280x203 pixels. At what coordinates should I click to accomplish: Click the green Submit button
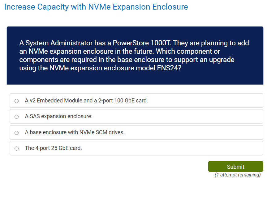[235, 167]
